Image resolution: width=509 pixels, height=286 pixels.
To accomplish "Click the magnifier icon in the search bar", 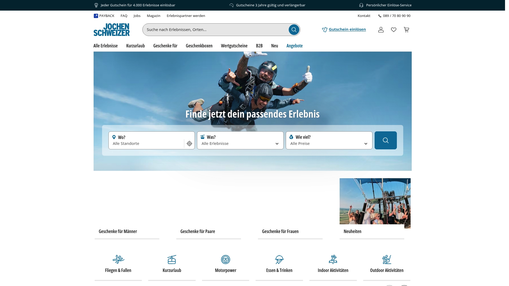I will tap(293, 29).
